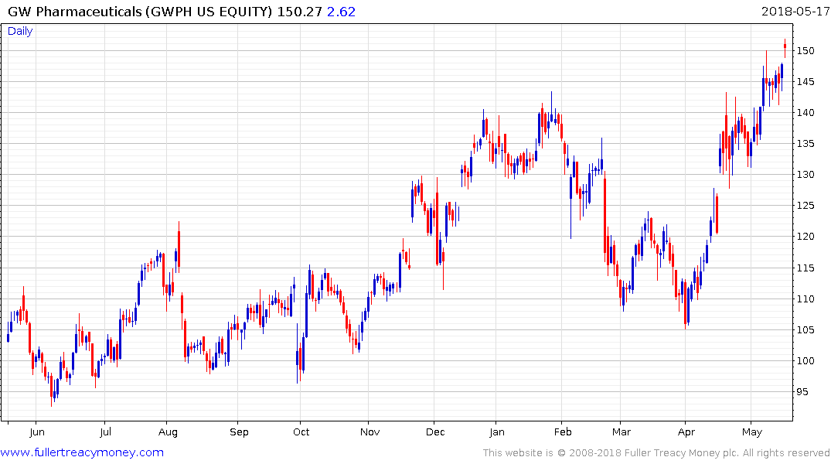Click the Jun month axis label
This screenshot has width=831, height=464.
point(36,432)
